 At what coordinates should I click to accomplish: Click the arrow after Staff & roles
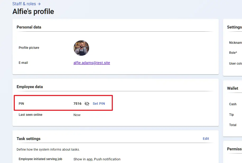pyautogui.click(x=39, y=4)
